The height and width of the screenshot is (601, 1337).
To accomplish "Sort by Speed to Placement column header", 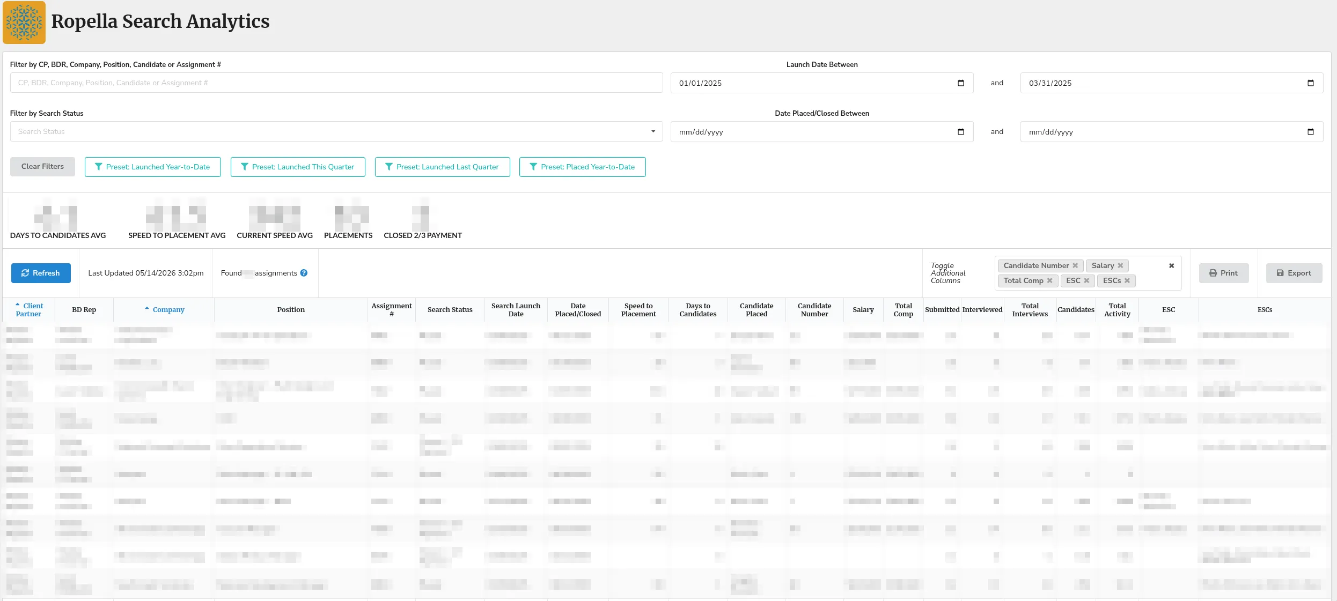I will point(638,310).
